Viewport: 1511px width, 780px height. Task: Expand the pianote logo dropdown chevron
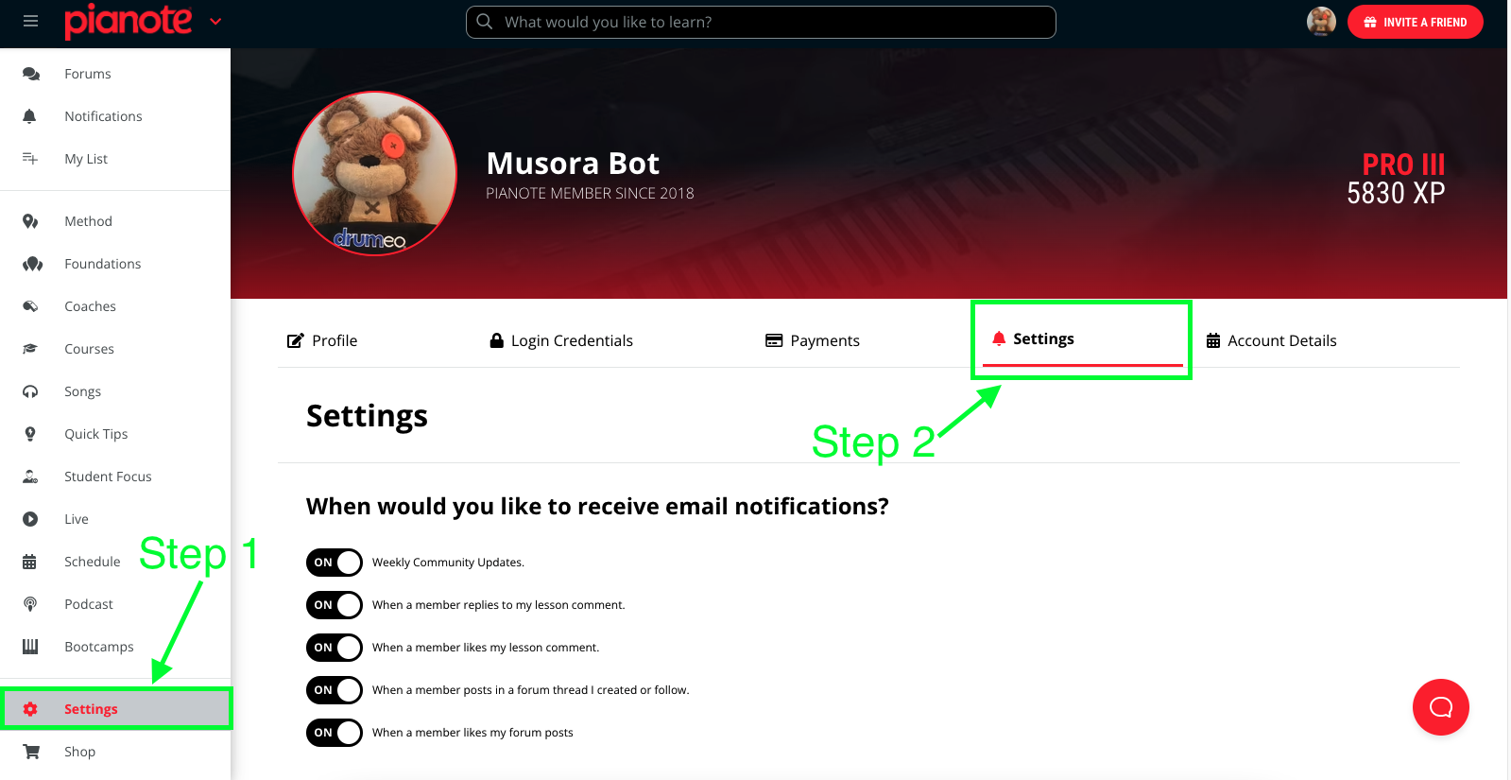coord(215,22)
